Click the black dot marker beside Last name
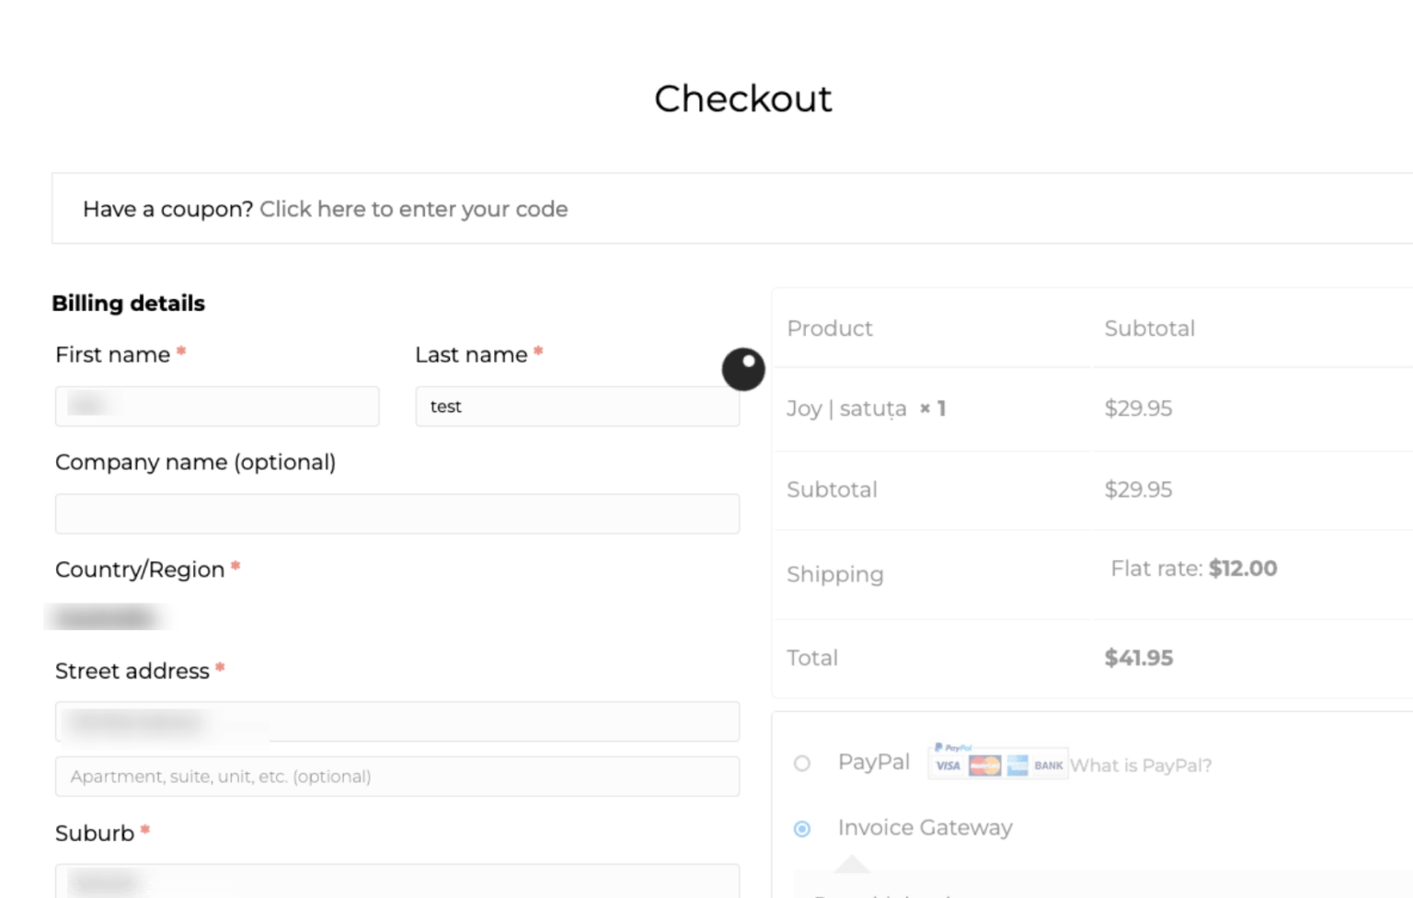1413x898 pixels. click(743, 370)
